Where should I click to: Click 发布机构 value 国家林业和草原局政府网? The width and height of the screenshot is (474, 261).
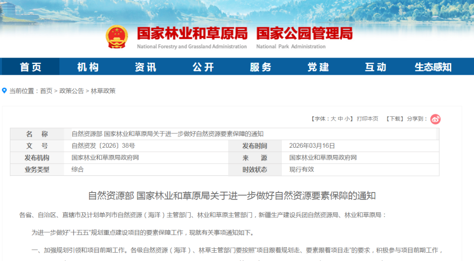tap(105, 158)
